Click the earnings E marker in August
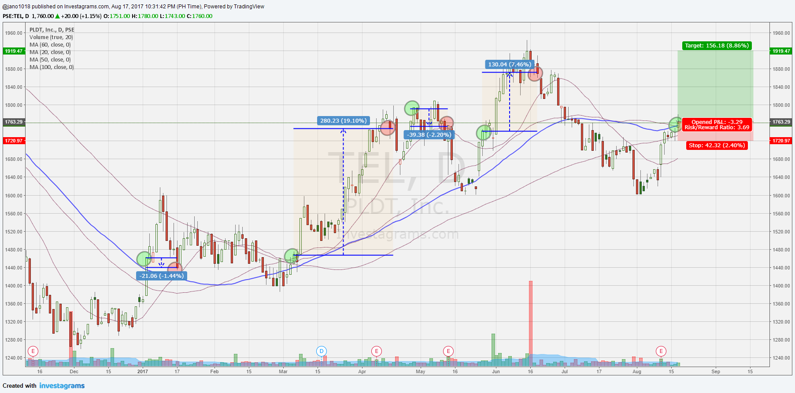 coord(661,351)
